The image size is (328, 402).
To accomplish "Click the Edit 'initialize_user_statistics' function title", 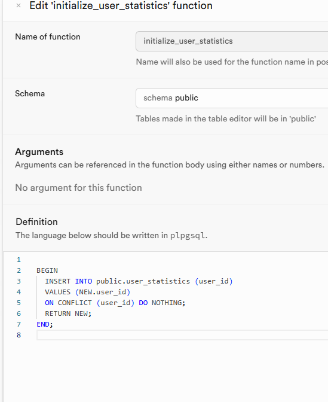I will coord(121,5).
